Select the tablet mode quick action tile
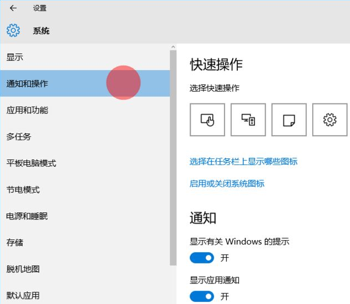 (x=207, y=119)
